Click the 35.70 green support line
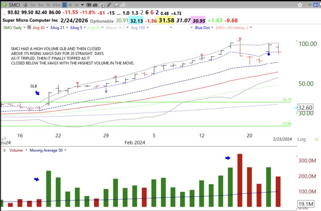Viewport: 321px width, 211px height. pos(157,101)
